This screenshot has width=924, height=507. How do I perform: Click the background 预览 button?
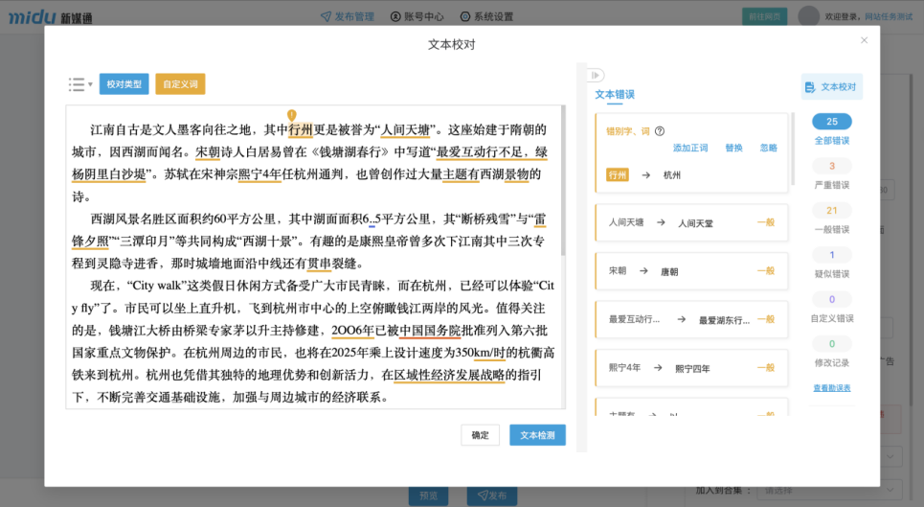pyautogui.click(x=428, y=495)
